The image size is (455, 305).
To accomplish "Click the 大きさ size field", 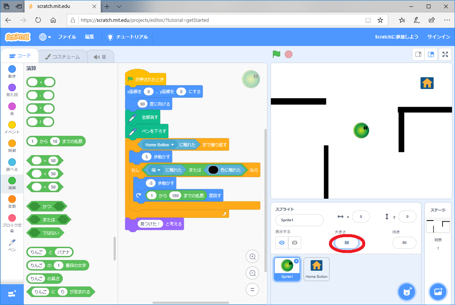I will pyautogui.click(x=346, y=243).
